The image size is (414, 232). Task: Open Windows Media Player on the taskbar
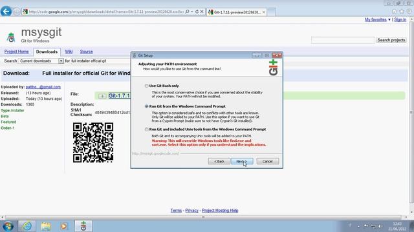(63, 226)
